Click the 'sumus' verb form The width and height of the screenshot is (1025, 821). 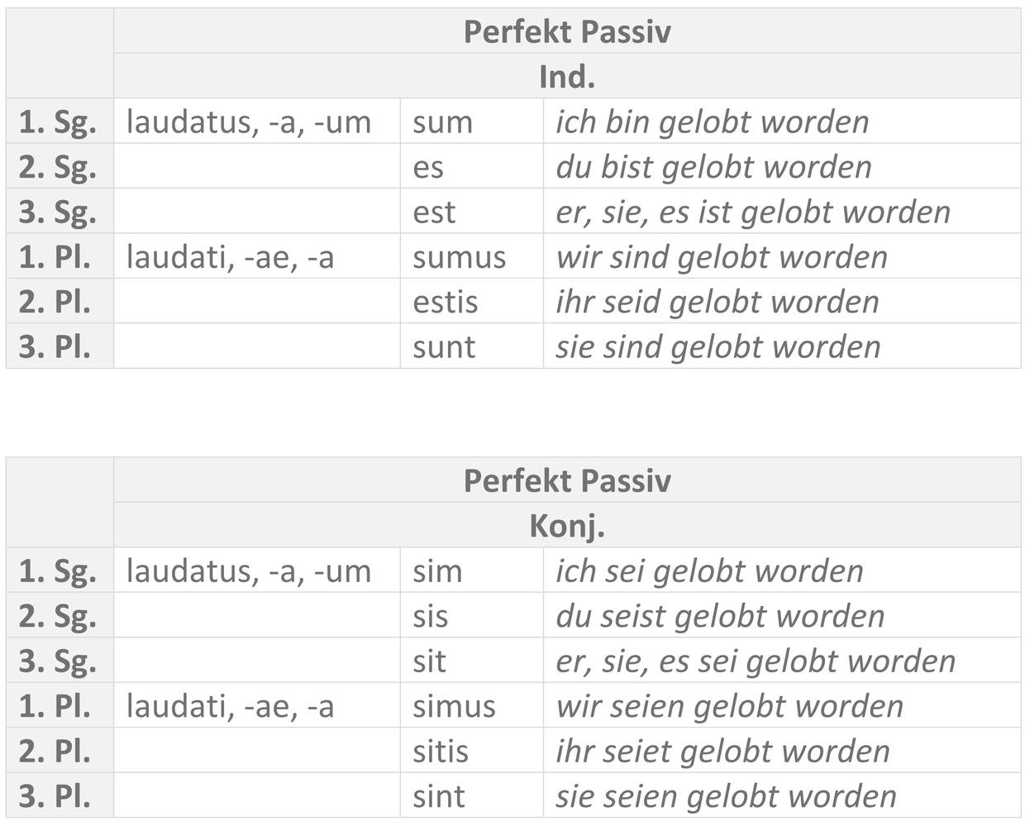459,257
